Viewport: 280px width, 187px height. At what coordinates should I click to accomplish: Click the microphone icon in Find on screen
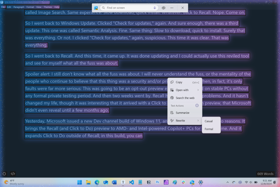(155, 8)
